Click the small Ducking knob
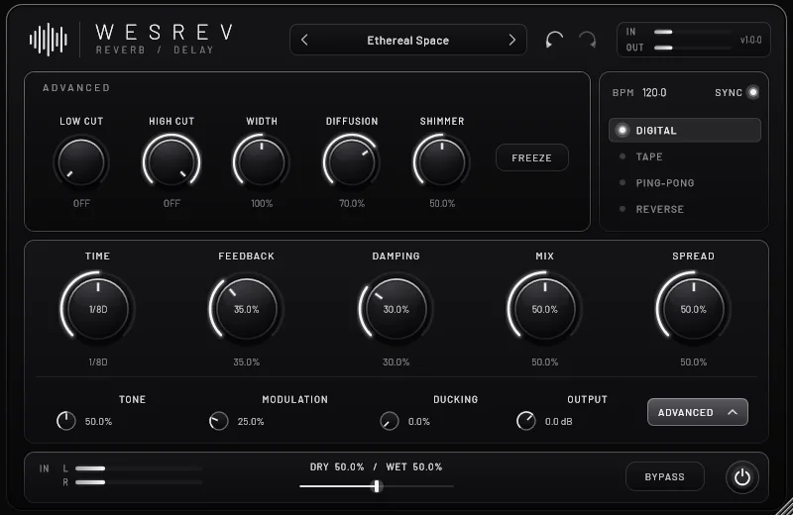The image size is (793, 515). click(x=389, y=421)
